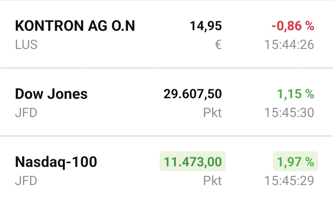Viewport: 333px width, 202px height.
Task: Click the Pkt unit under Nasdaq-100 price
Action: pyautogui.click(x=213, y=180)
